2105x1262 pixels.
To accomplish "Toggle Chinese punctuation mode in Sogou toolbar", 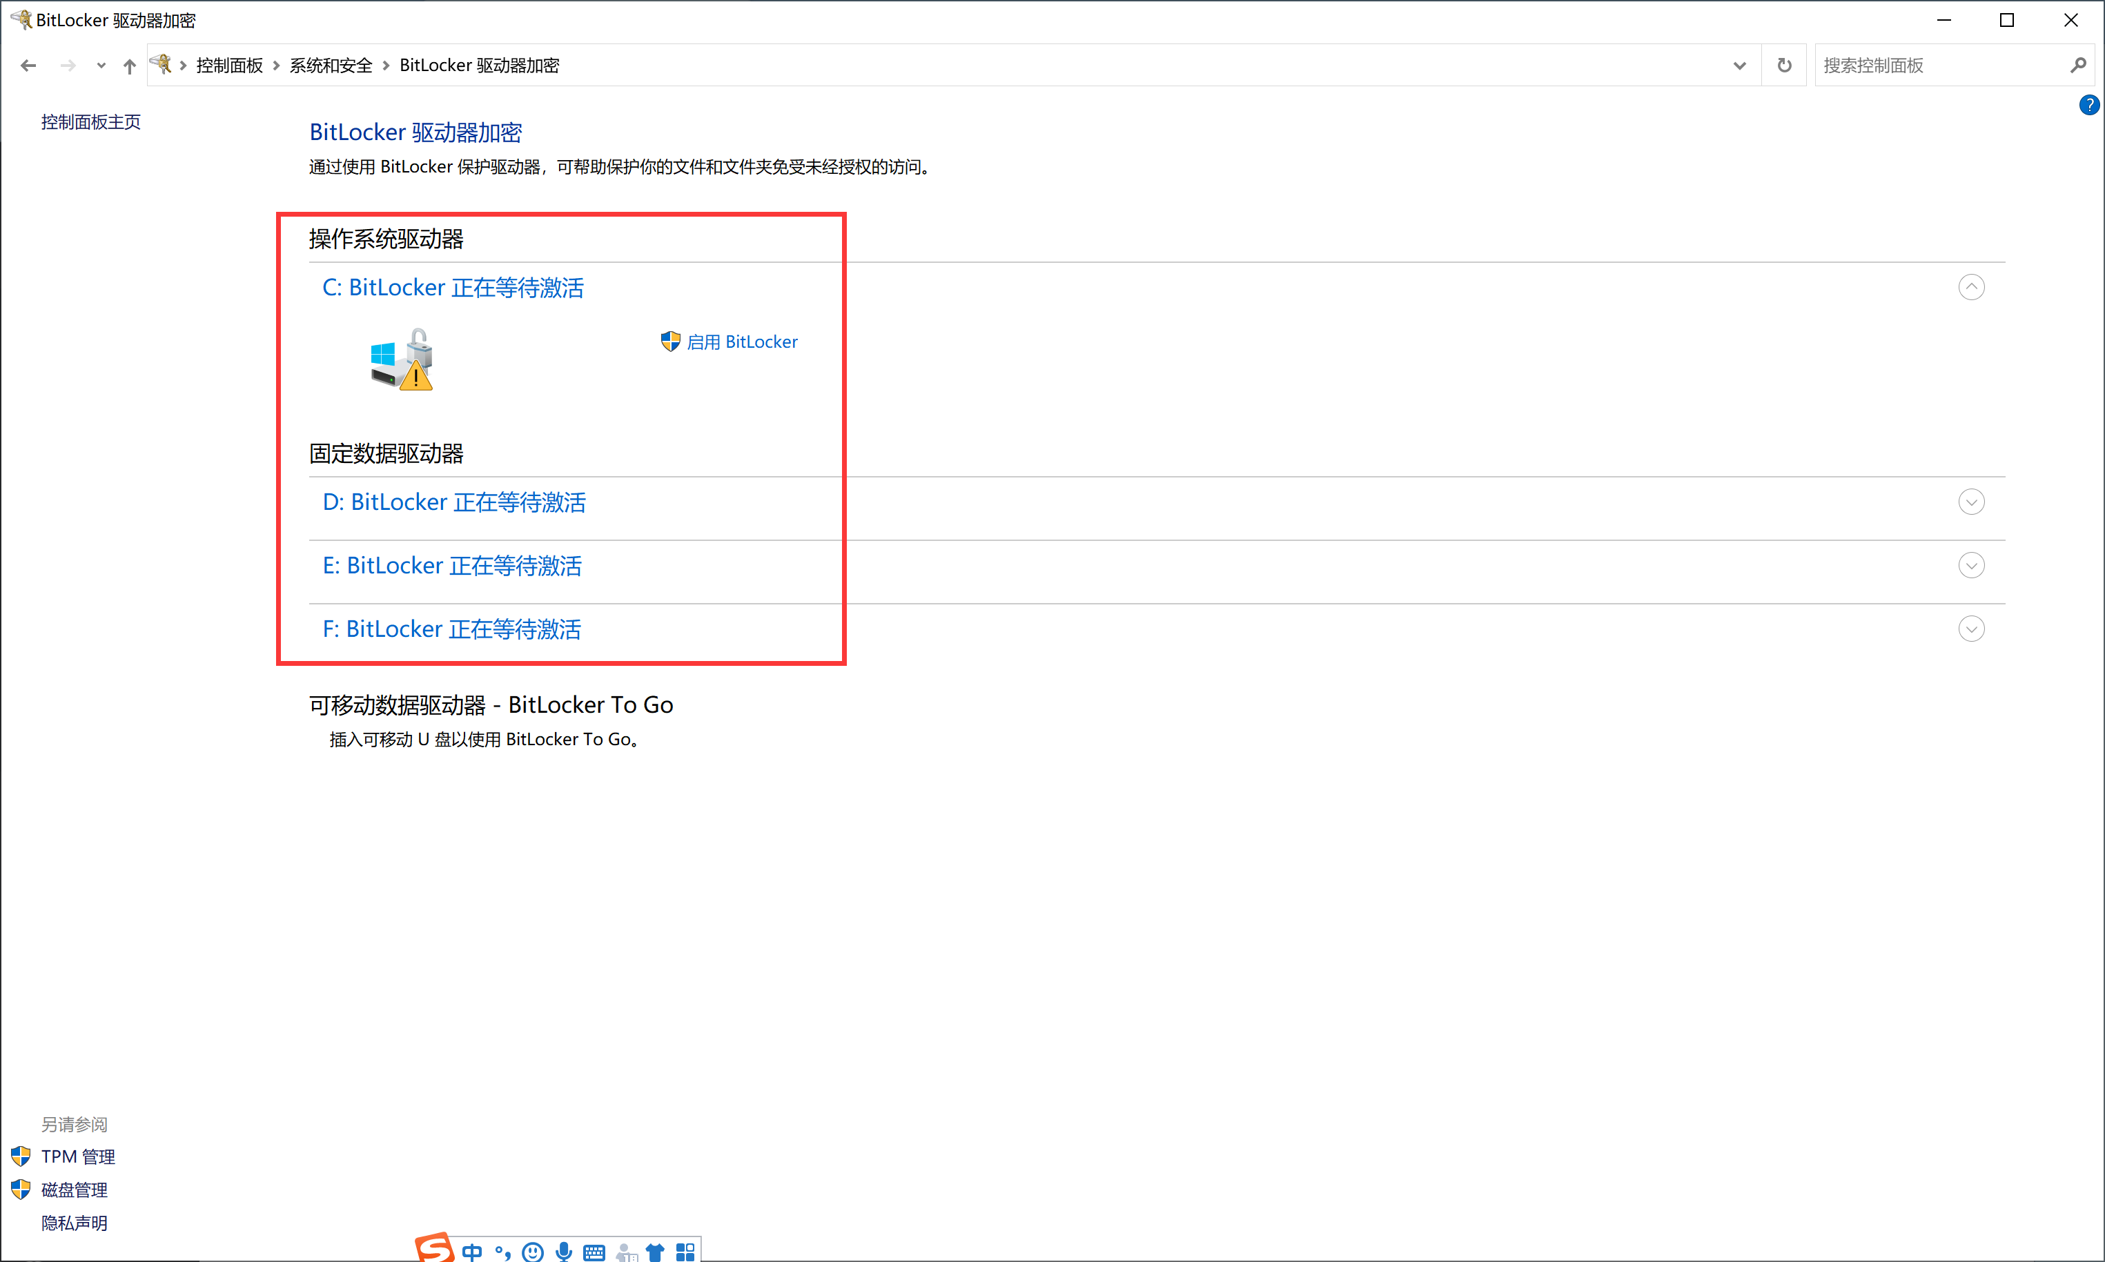I will point(502,1252).
